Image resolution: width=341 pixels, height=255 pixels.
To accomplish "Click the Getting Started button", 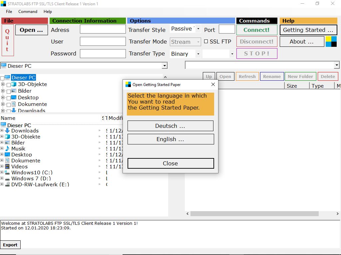I will coord(308,30).
